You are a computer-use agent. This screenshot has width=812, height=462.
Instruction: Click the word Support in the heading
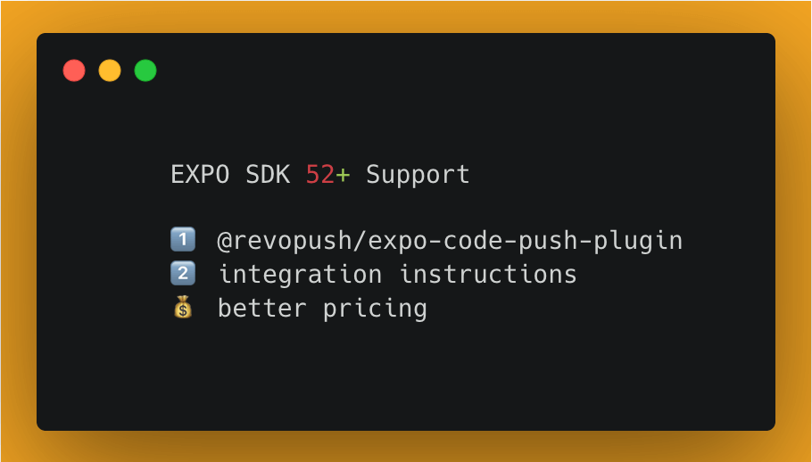(x=418, y=175)
